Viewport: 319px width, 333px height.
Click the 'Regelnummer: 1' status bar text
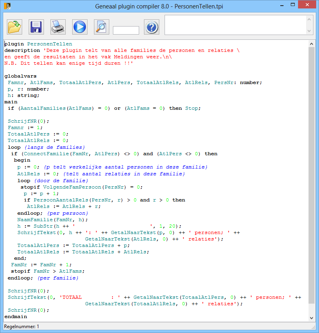coord(21,327)
